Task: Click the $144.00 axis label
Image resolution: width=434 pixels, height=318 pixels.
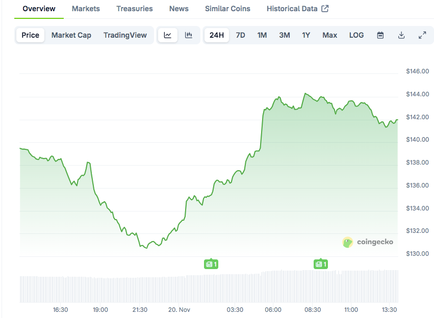Action: (417, 94)
